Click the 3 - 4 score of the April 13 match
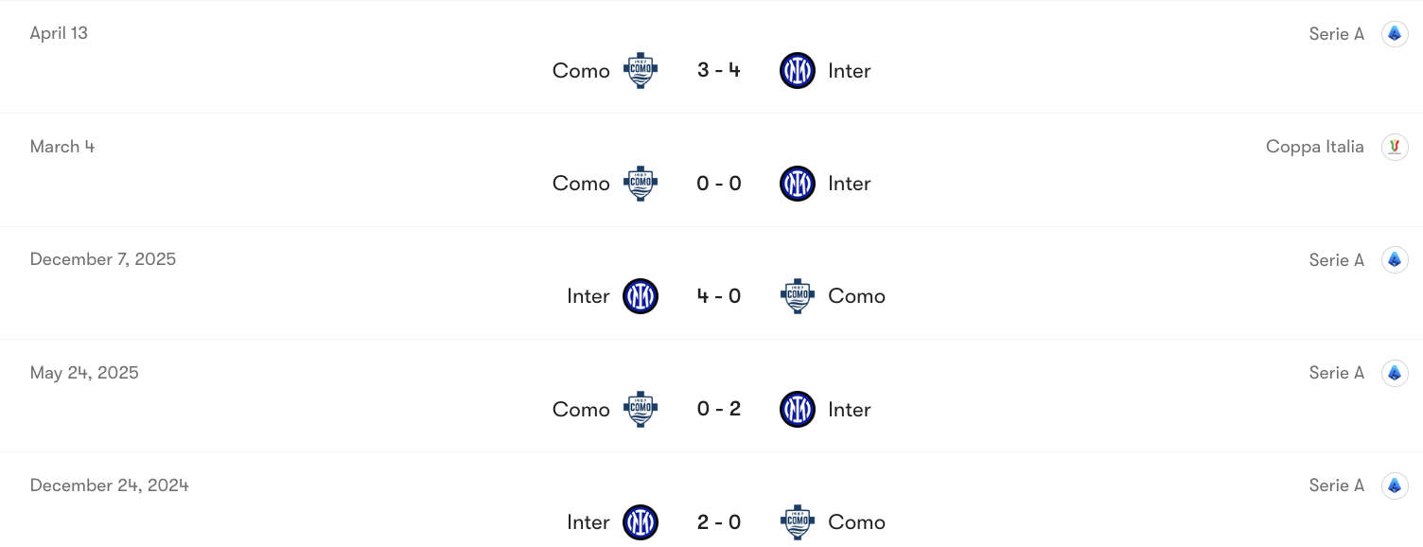 pyautogui.click(x=718, y=70)
